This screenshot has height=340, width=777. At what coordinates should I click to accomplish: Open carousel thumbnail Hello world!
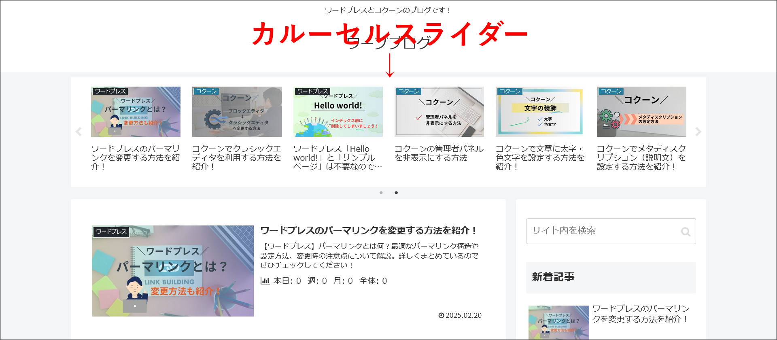(x=338, y=112)
